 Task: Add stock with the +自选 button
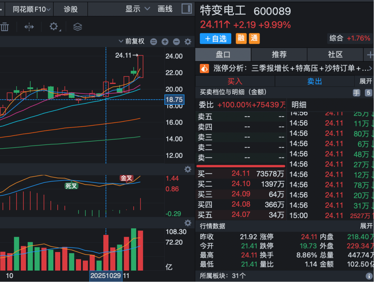[x=216, y=38]
